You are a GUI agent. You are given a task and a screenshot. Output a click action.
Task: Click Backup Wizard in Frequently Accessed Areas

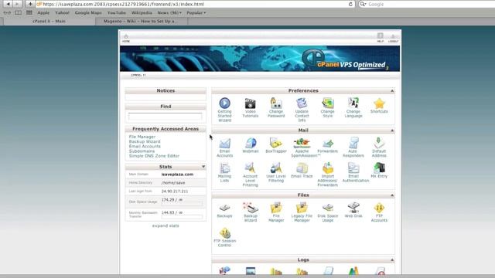pyautogui.click(x=145, y=141)
